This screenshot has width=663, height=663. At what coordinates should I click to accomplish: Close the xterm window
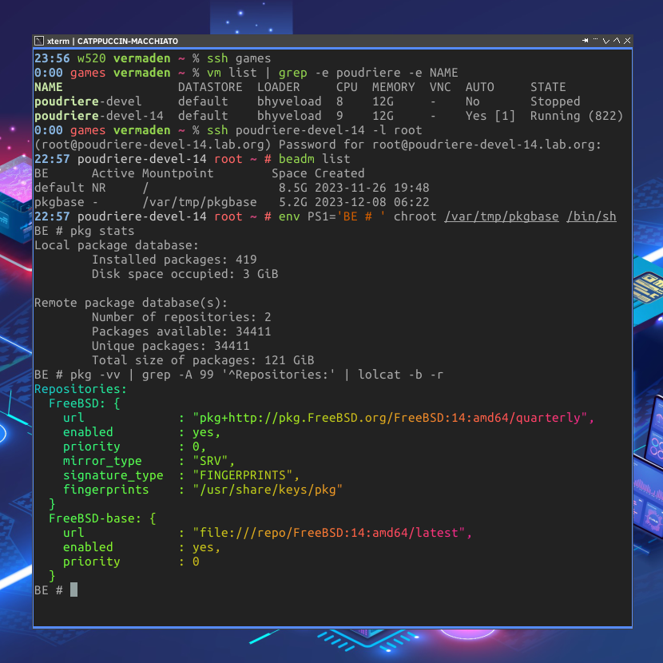[x=627, y=41]
